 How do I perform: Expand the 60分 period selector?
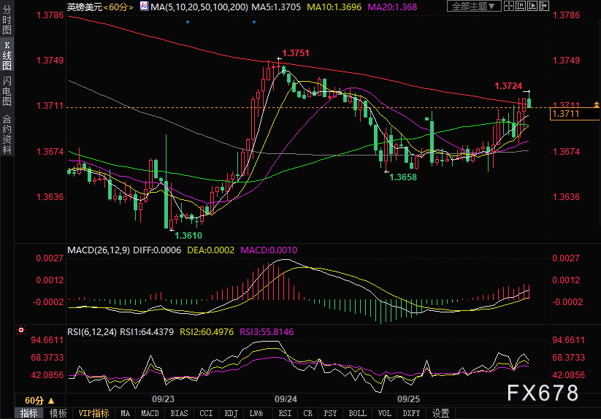pyautogui.click(x=39, y=401)
